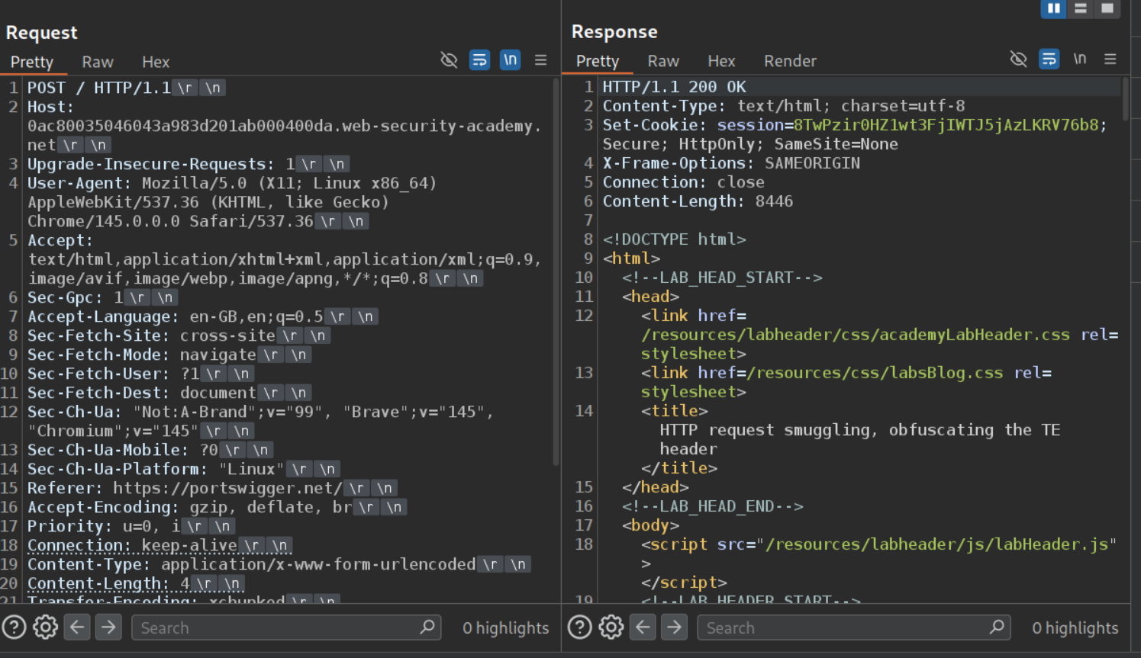
Task: Click the Request panel vertical scrollbar
Action: pos(556,271)
